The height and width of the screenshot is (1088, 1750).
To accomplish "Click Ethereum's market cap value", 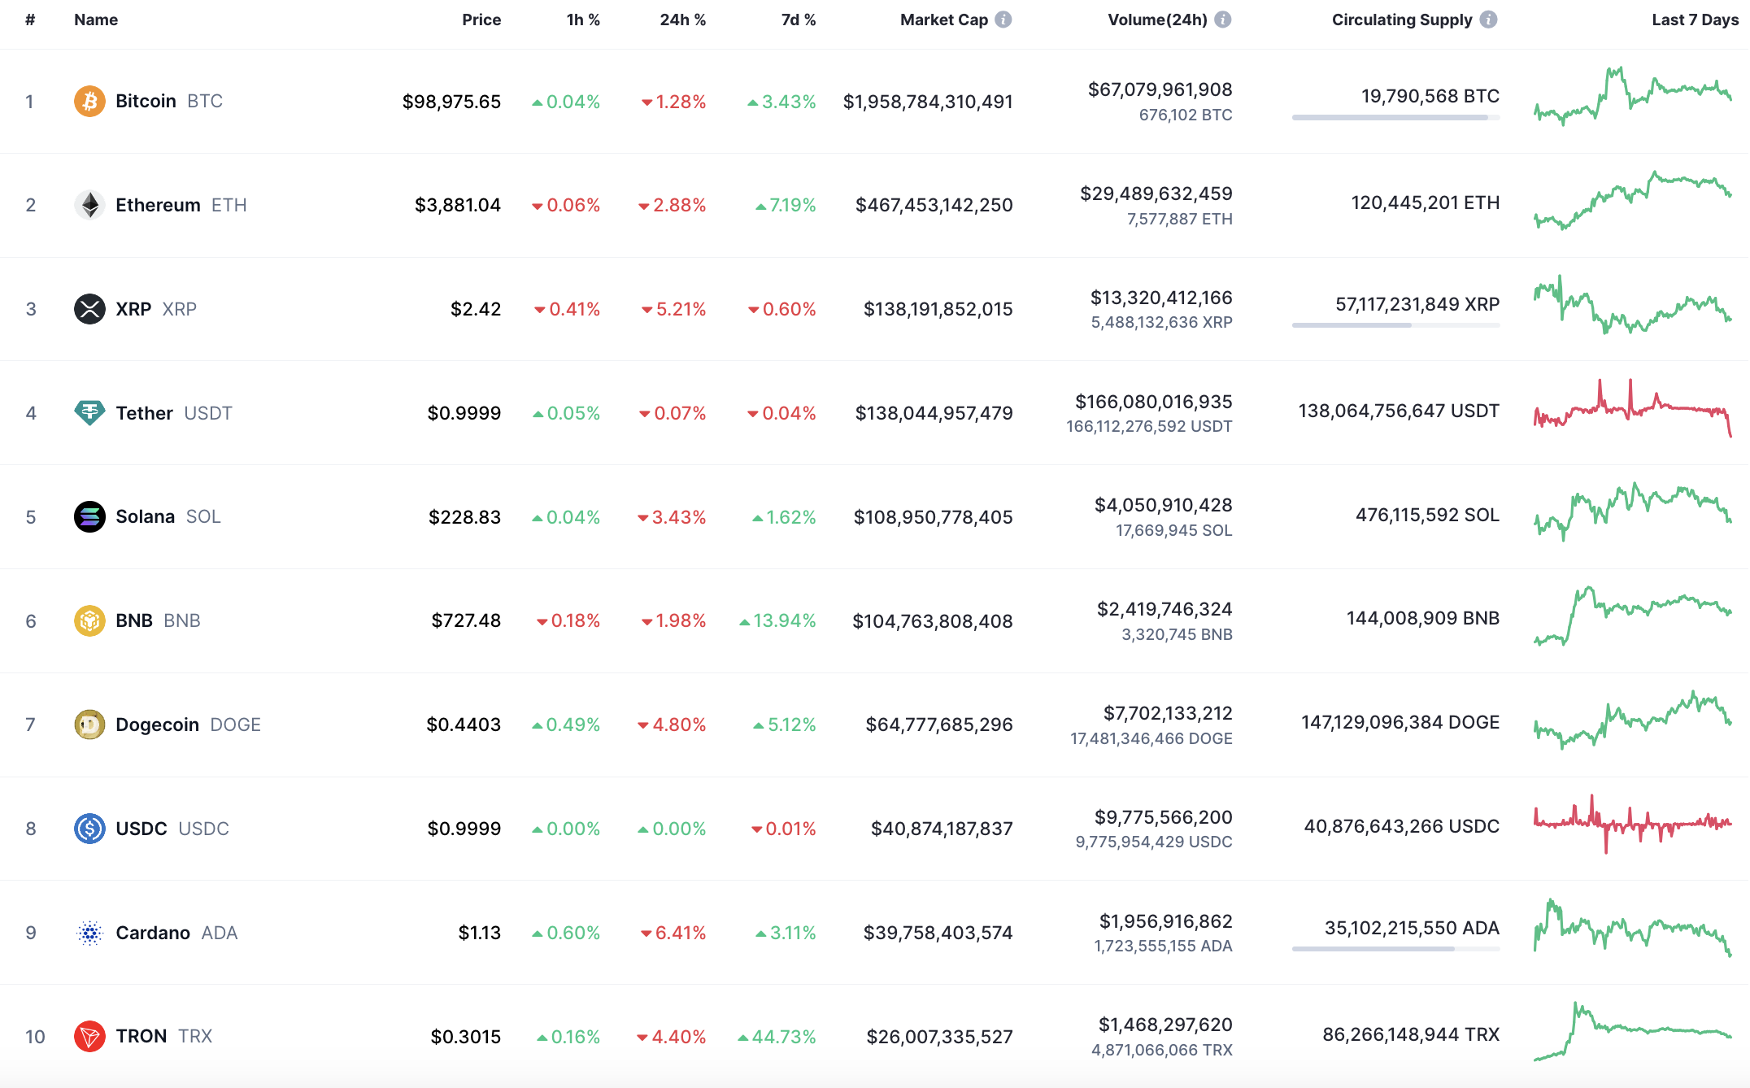I will (934, 205).
